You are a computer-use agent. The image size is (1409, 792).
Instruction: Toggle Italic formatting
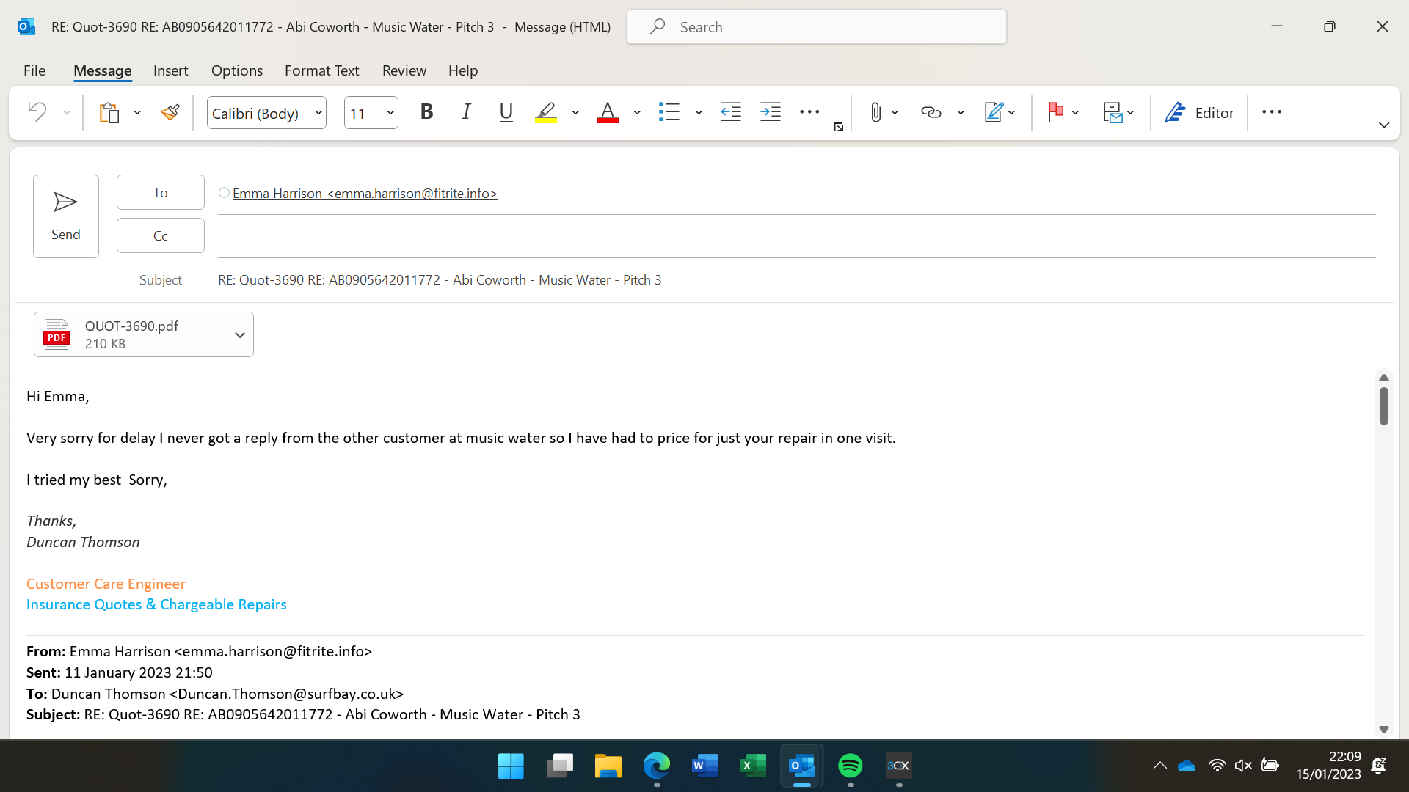tap(466, 112)
